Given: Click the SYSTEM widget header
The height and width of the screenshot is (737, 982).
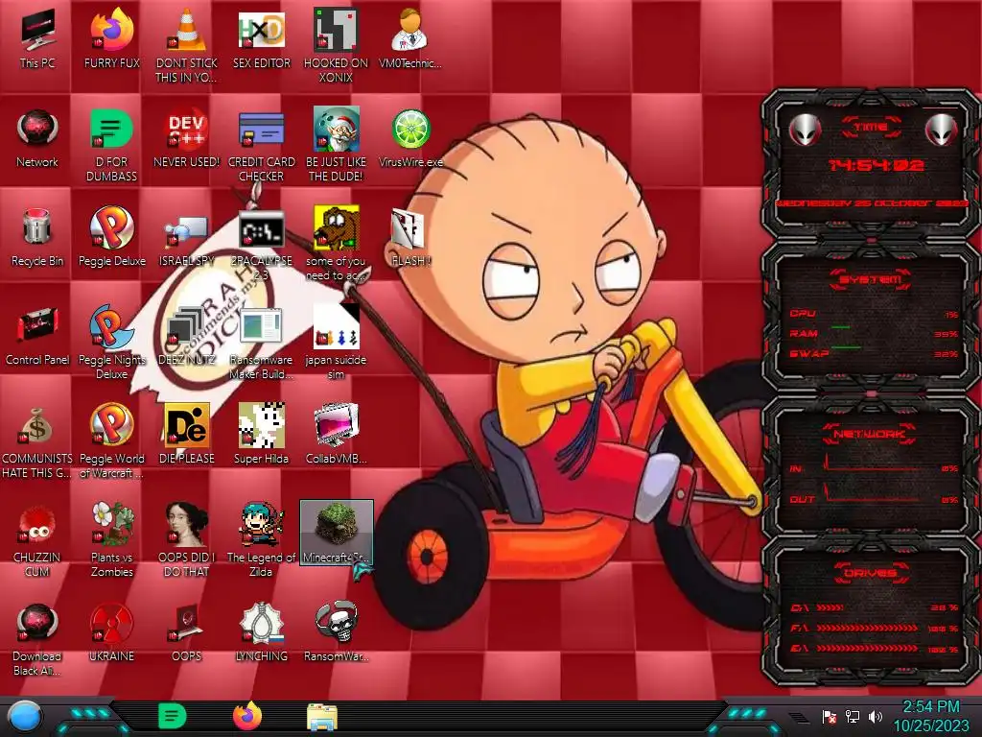Looking at the screenshot, I should click(871, 279).
